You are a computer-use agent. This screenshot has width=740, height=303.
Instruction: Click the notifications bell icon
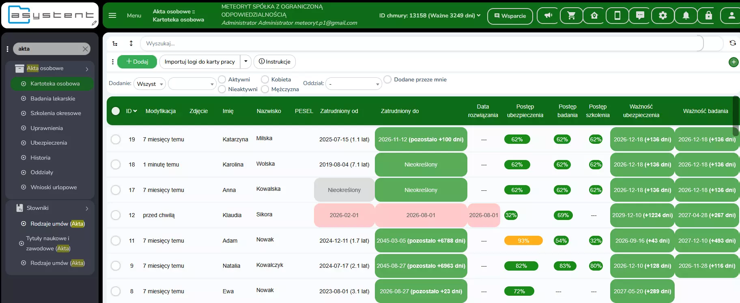686,16
